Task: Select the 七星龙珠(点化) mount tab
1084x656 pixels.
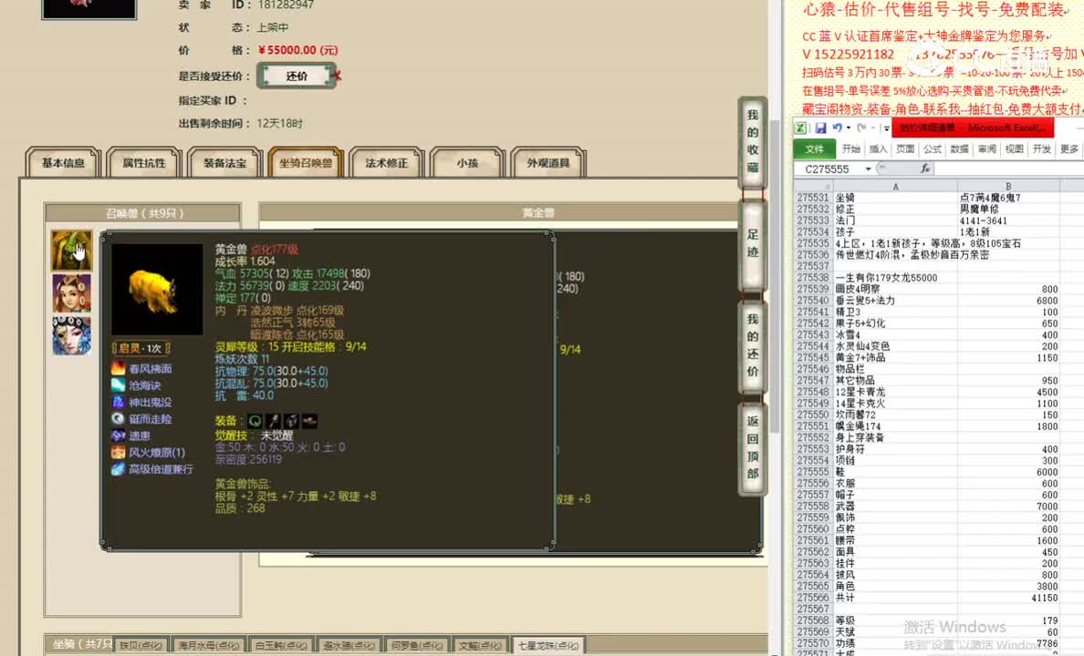Action: tap(548, 645)
